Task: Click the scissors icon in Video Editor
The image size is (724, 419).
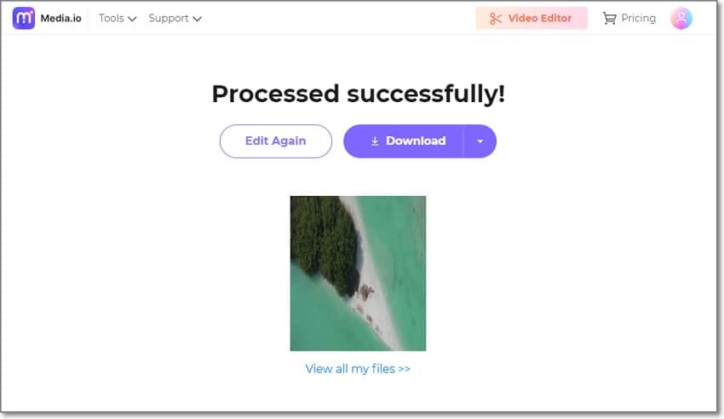Action: pos(496,19)
